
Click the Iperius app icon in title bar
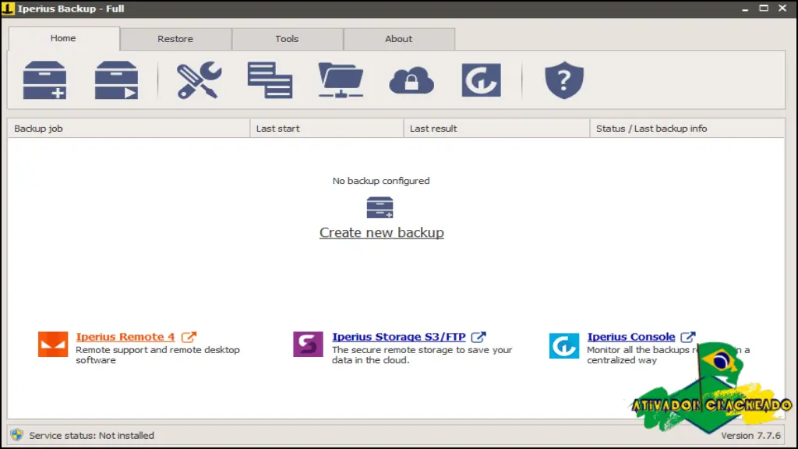click(x=8, y=9)
